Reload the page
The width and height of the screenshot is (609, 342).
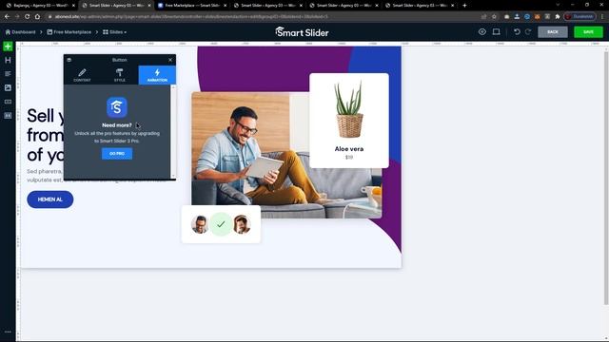tap(28, 17)
